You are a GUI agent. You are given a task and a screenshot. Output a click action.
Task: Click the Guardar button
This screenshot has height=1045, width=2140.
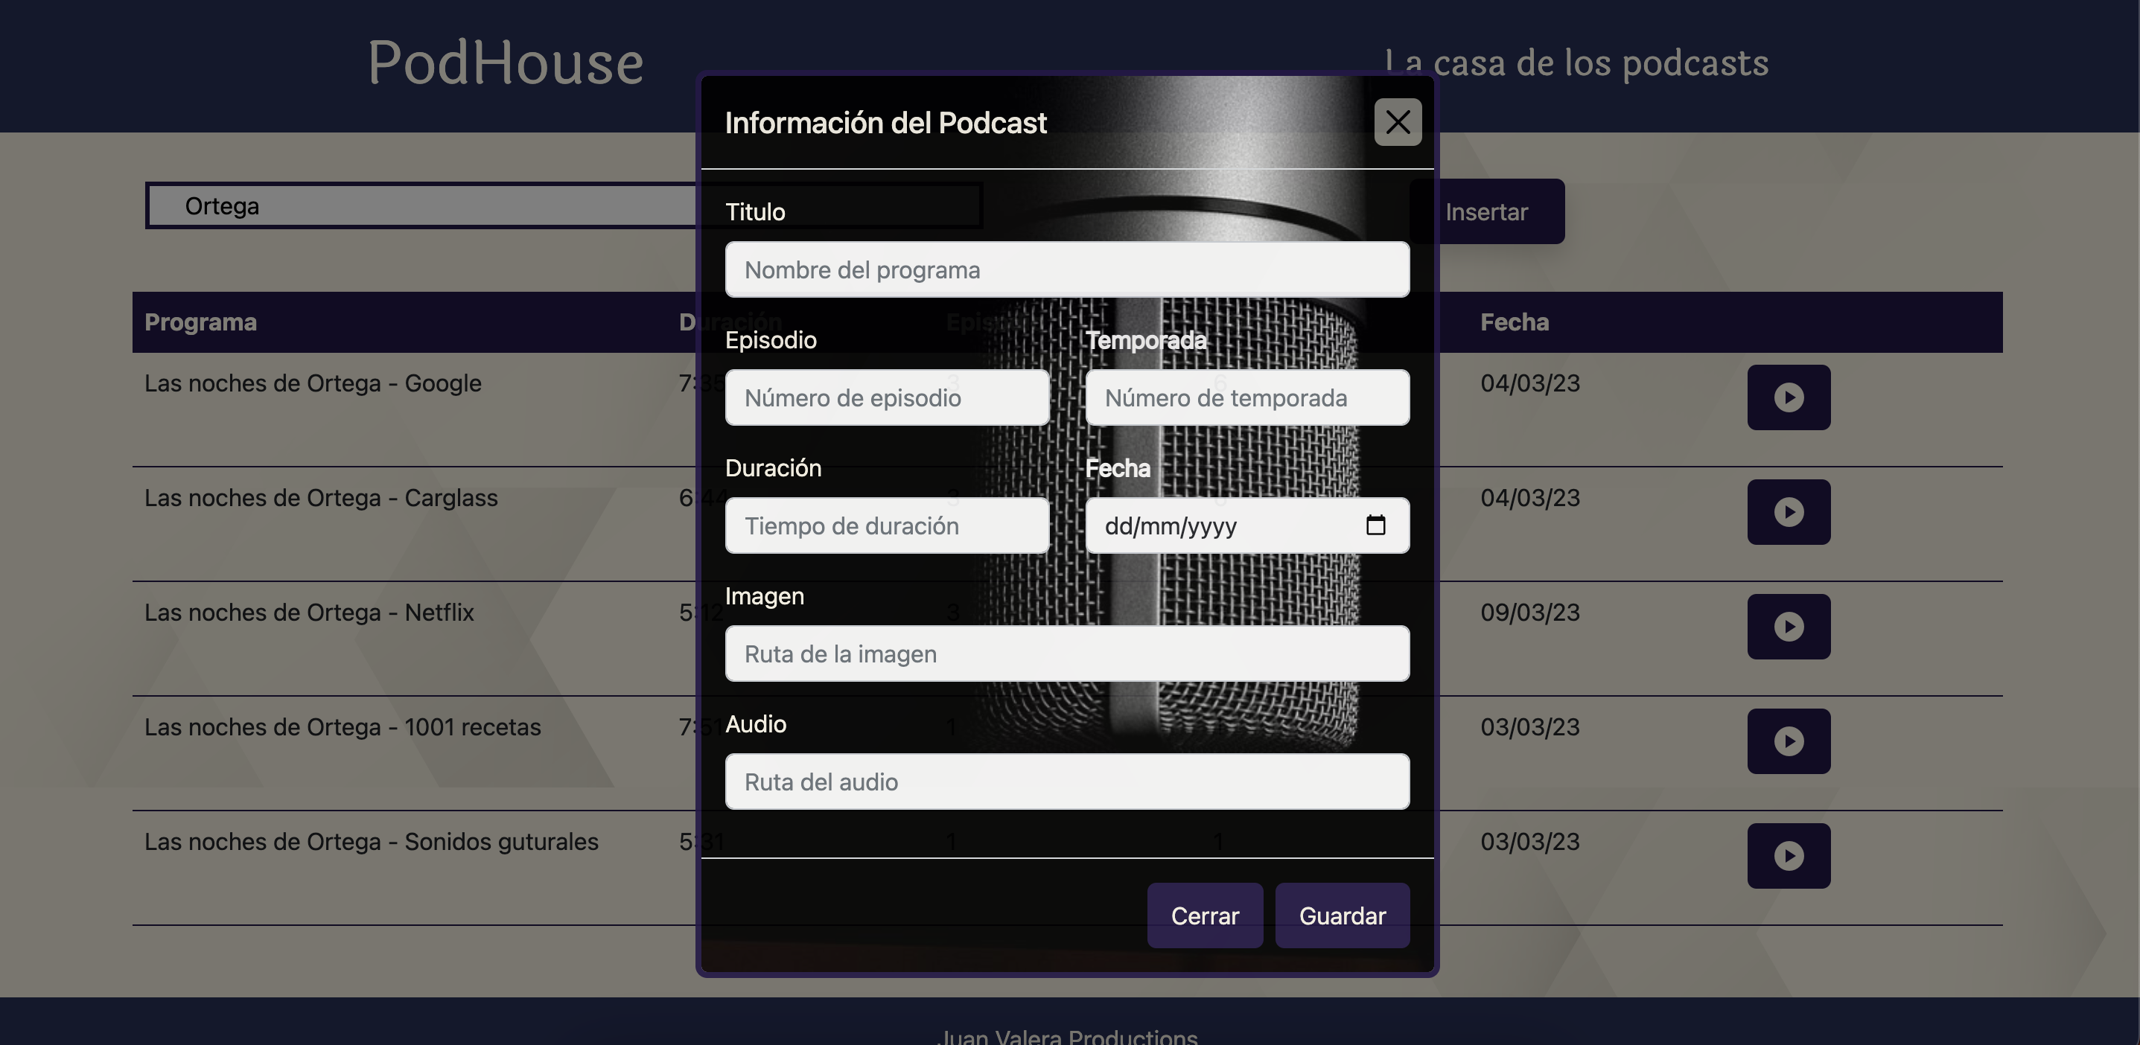click(1343, 915)
